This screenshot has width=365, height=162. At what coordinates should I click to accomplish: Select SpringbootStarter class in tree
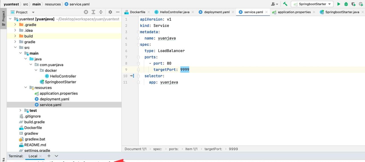coord(60,82)
